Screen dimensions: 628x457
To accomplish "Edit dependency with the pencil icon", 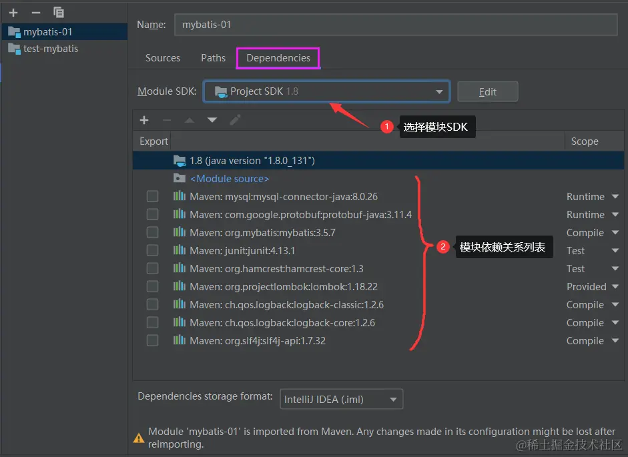I will [235, 120].
